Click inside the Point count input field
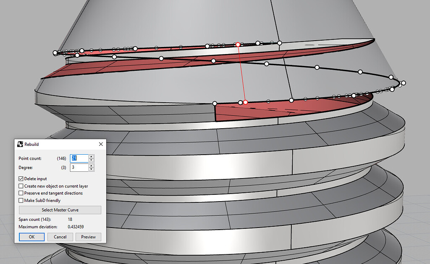430x264 pixels. 80,158
